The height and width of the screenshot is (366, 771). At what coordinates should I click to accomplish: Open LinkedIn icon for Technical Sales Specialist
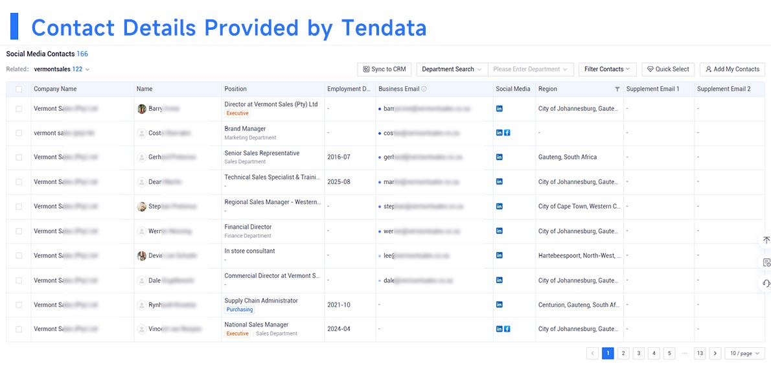coord(499,181)
